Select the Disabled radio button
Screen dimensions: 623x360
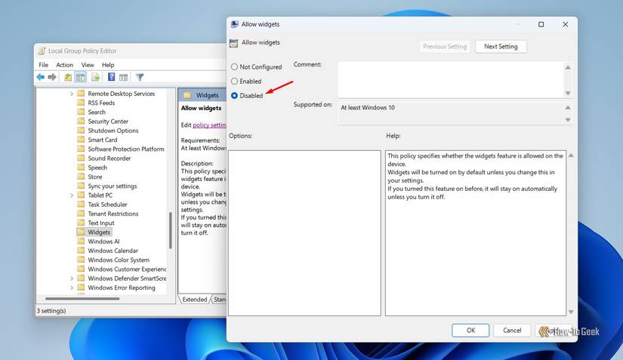click(x=234, y=95)
